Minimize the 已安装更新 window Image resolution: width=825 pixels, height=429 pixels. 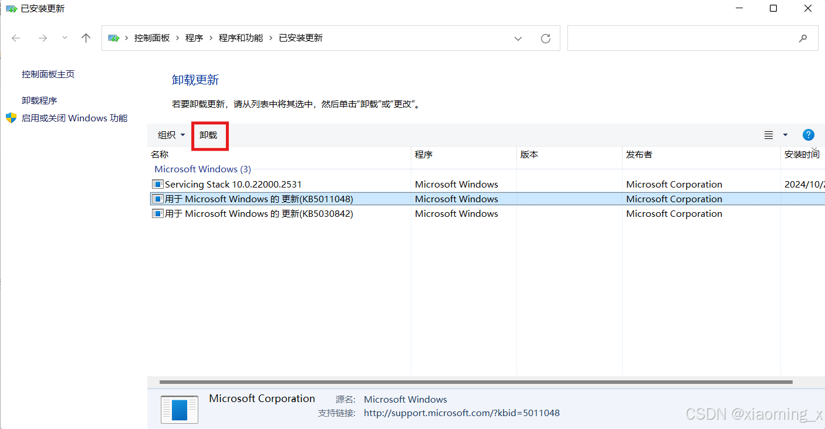point(739,8)
